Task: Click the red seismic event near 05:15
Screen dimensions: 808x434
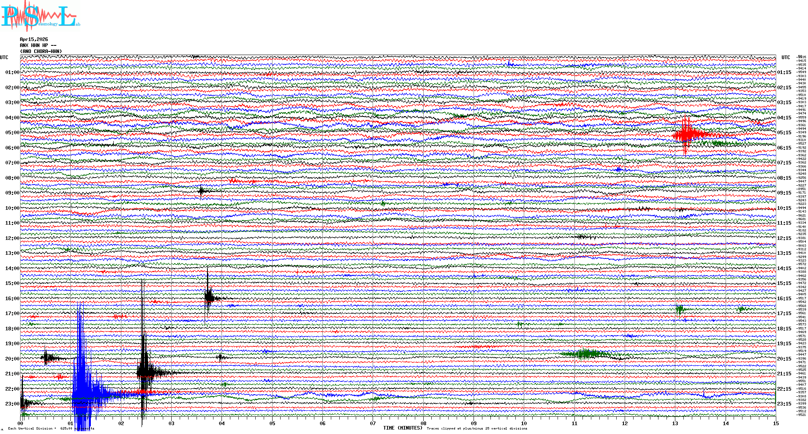Action: pyautogui.click(x=687, y=135)
